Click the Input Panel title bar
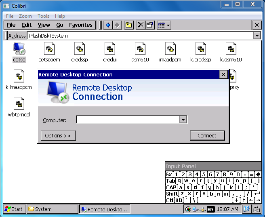This screenshot has height=217, width=265. click(213, 166)
